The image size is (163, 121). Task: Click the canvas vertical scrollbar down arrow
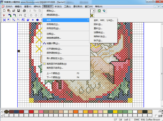click(162, 106)
